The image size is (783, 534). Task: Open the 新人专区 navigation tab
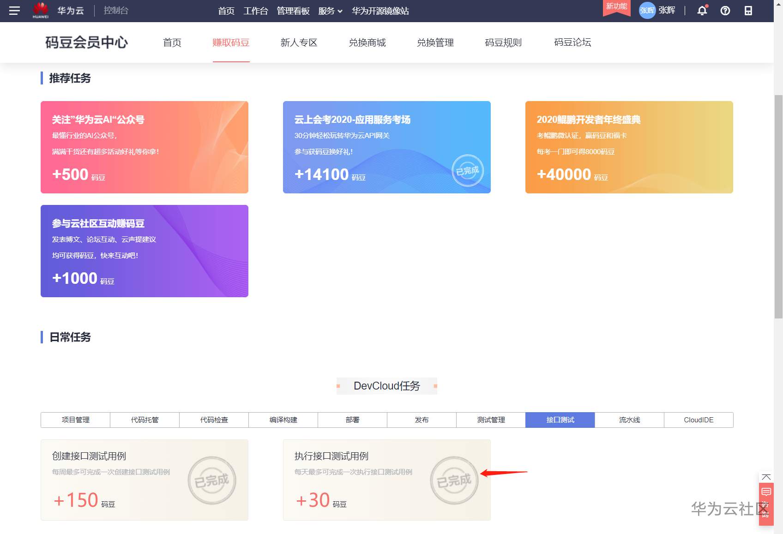click(x=299, y=42)
